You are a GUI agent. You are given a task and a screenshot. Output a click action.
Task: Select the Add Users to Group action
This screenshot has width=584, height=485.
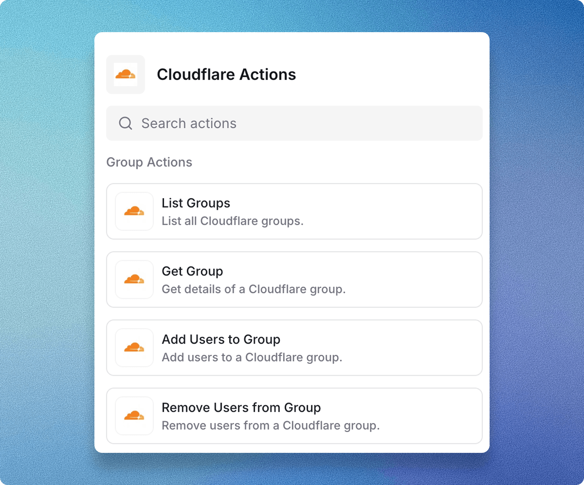294,348
